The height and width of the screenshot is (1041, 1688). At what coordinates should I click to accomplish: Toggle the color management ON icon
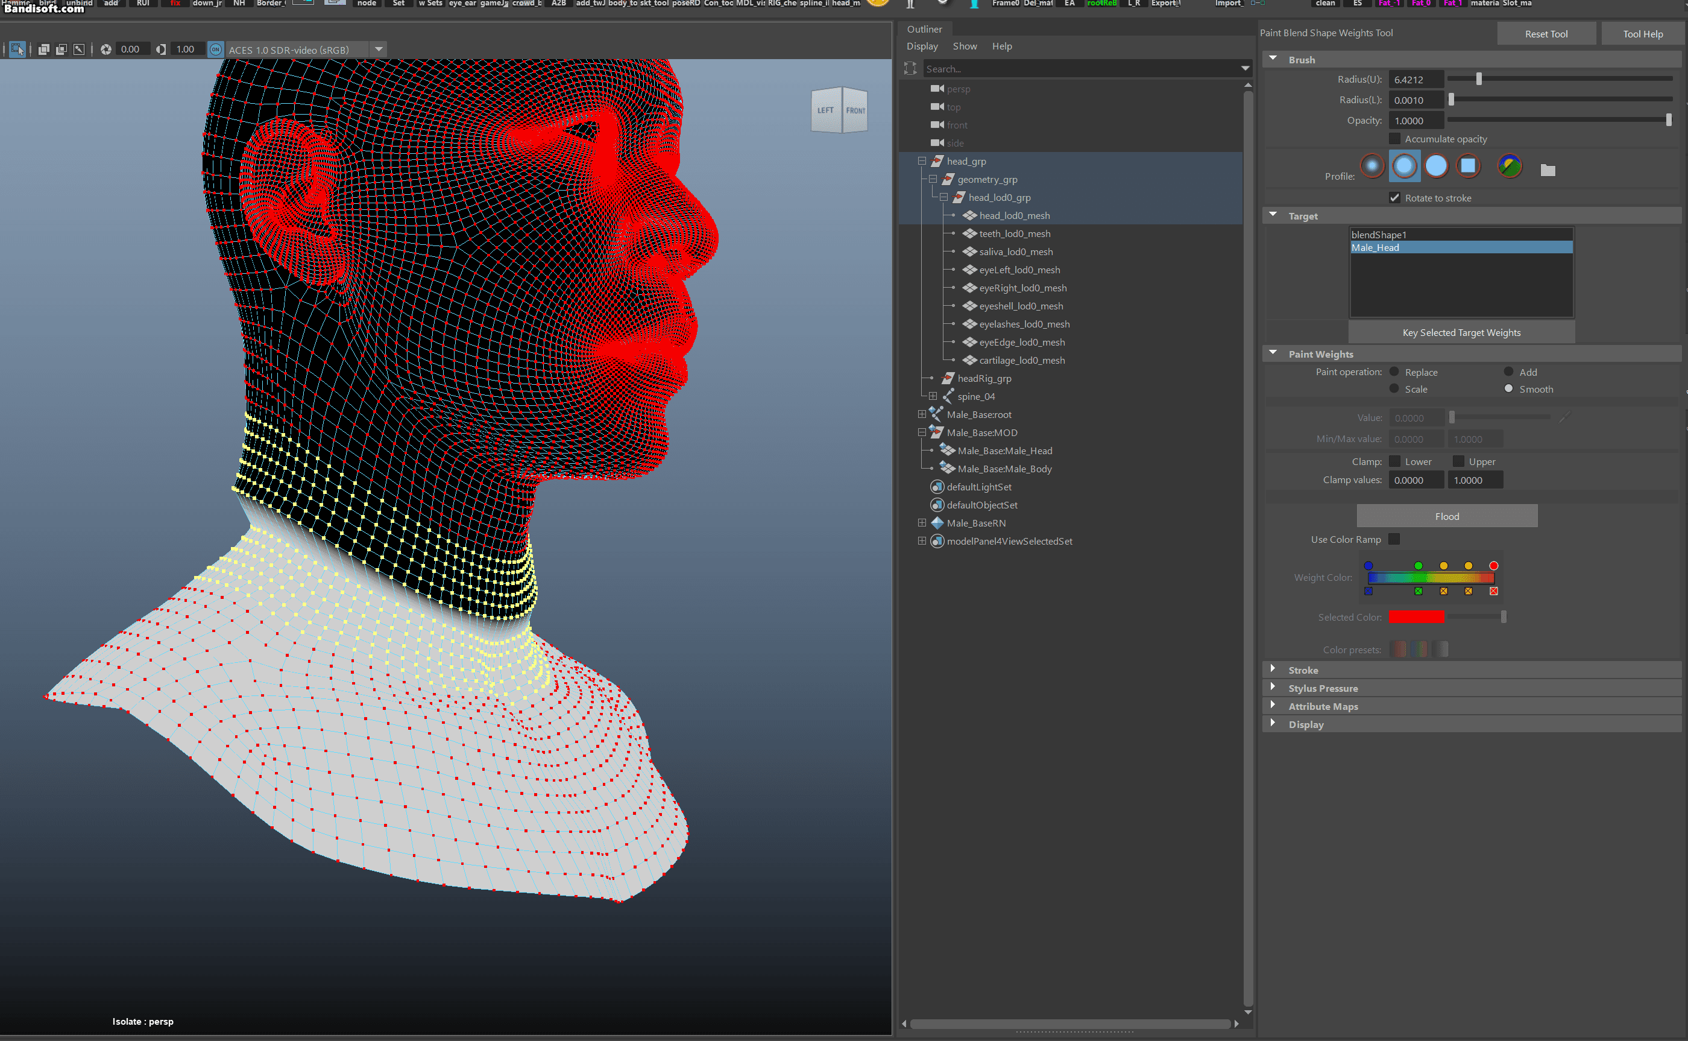[215, 49]
